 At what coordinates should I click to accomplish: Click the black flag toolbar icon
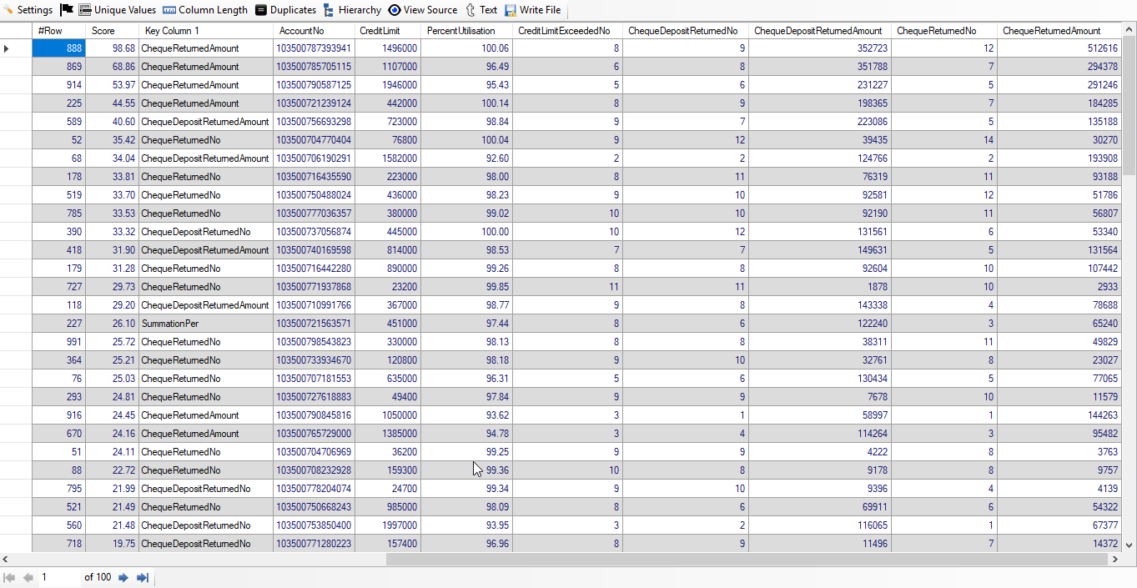[68, 10]
